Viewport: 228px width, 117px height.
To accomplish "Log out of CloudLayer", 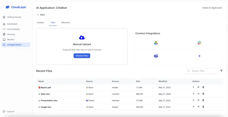I will [x=9, y=112].
